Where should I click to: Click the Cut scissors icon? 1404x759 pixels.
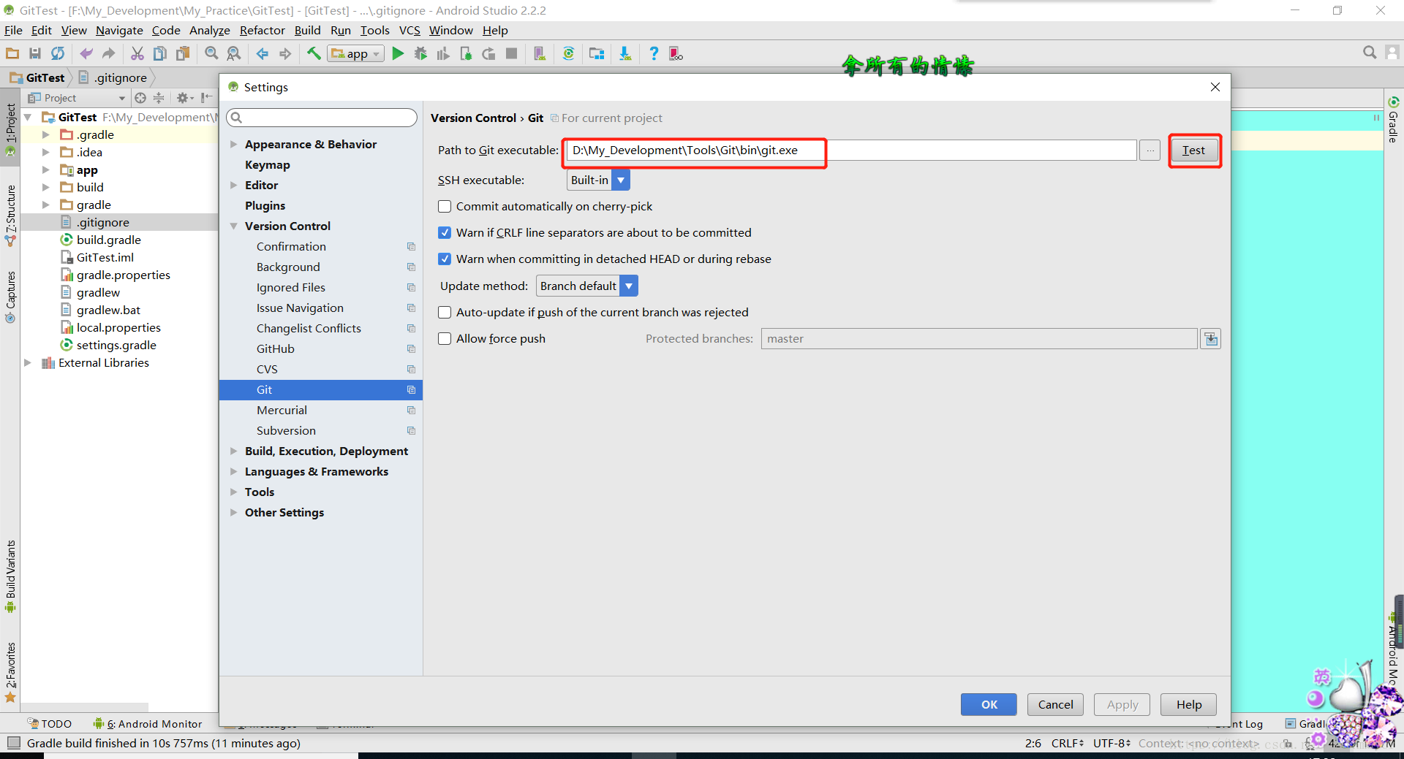tap(137, 53)
